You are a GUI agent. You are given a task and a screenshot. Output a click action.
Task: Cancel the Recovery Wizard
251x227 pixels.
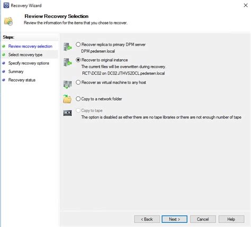(203, 219)
